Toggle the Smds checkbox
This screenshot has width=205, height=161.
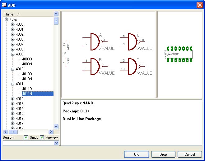point(26,137)
